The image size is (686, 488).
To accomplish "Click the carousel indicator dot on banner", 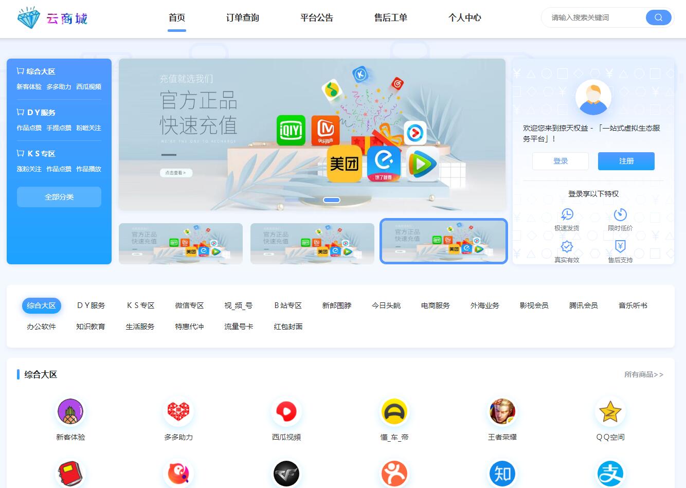I will [332, 200].
